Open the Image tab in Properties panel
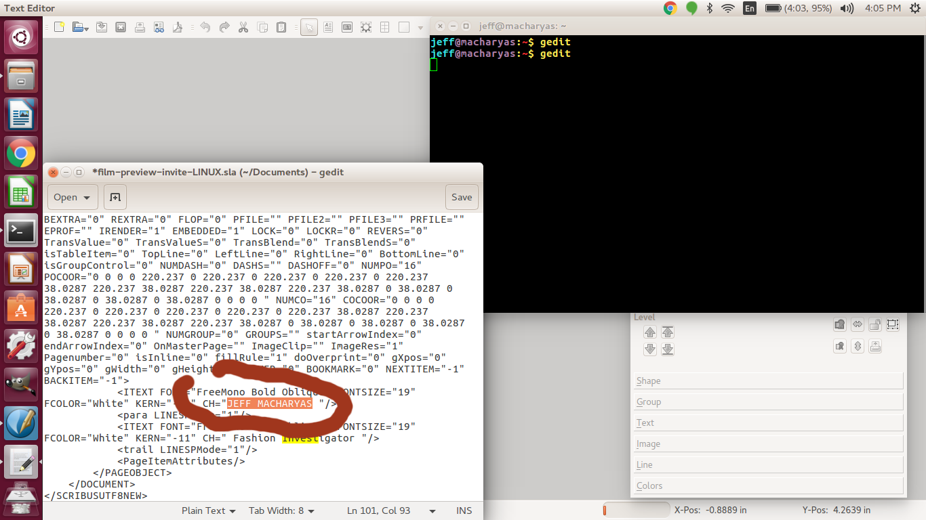 tap(768, 443)
